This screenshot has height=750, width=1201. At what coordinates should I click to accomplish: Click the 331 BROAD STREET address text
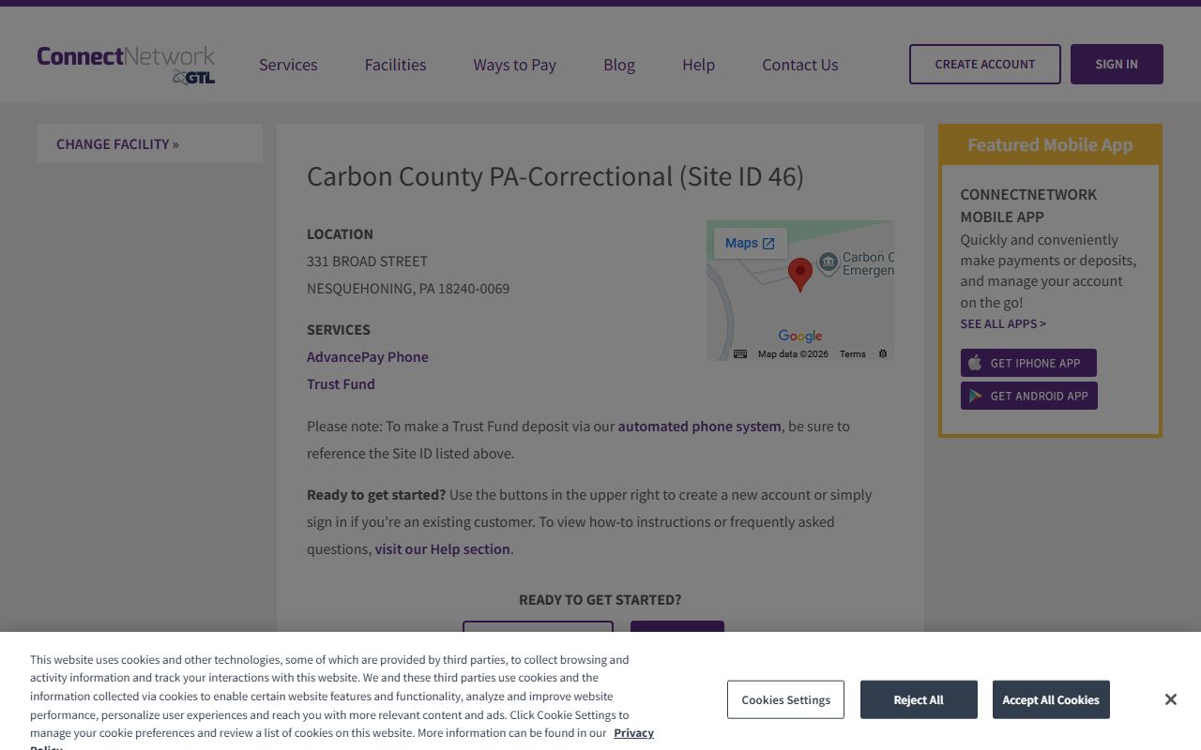click(x=367, y=262)
